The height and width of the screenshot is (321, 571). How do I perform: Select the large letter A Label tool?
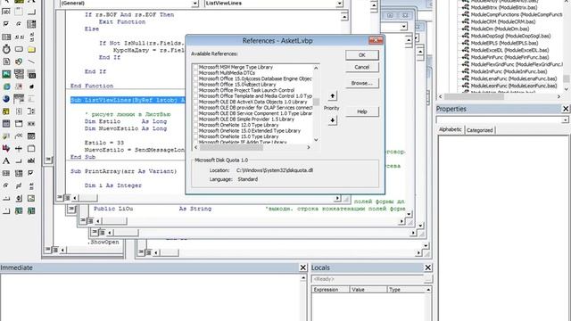coord(6,160)
